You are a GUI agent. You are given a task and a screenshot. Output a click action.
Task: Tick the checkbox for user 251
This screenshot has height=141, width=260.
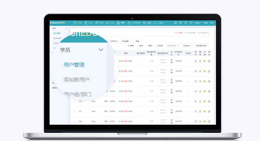coord(75,111)
